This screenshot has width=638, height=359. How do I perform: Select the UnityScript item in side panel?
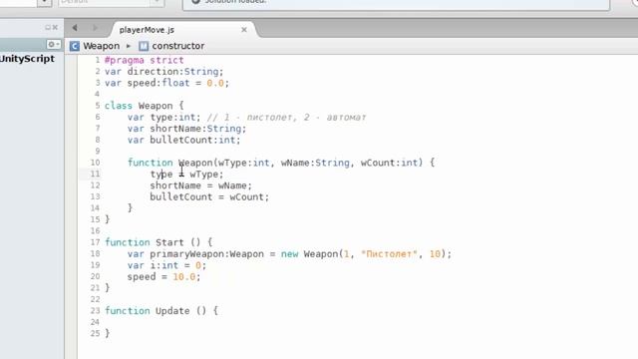tap(27, 59)
